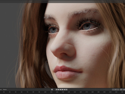Click frame 230 on the timeline ruler
Image resolution: width=125 pixels, height=94 pixels.
click(122, 92)
